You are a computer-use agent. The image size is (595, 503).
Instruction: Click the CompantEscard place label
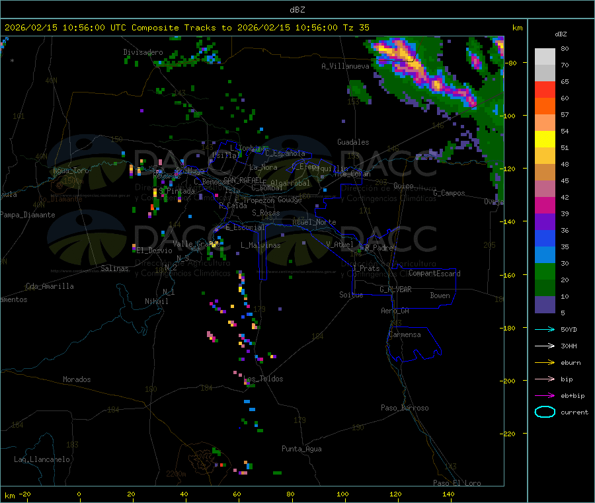[x=434, y=273]
